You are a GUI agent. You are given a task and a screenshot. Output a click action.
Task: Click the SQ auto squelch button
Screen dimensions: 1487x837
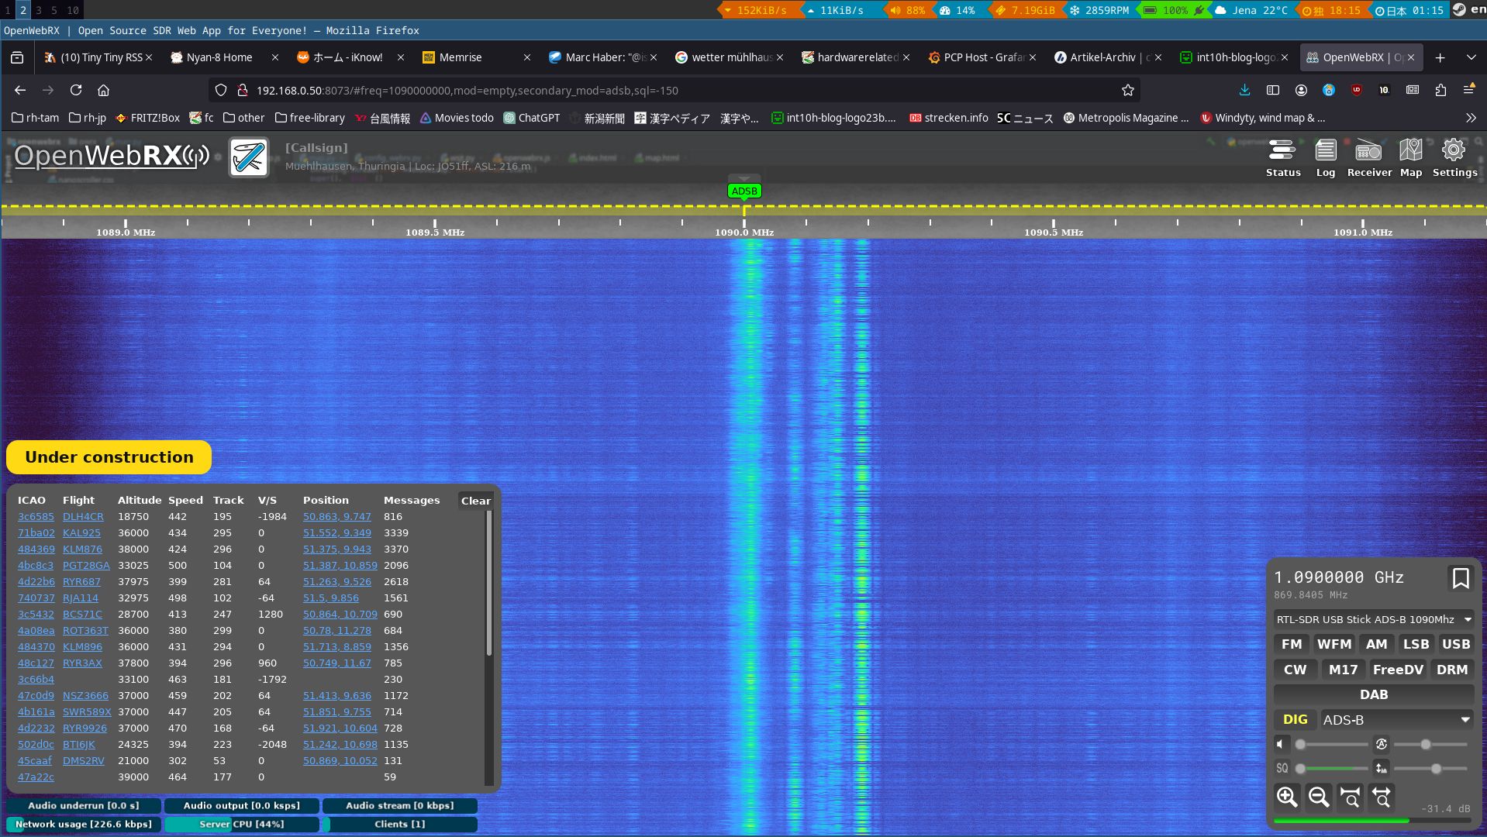[x=1282, y=768]
